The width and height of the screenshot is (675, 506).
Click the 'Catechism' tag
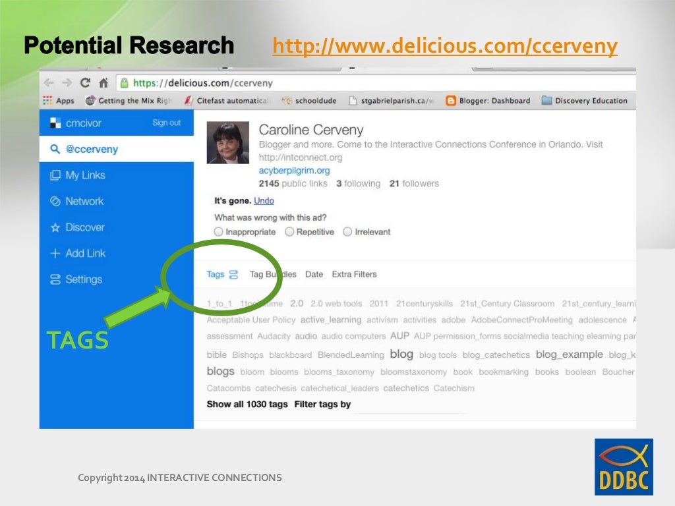(454, 388)
